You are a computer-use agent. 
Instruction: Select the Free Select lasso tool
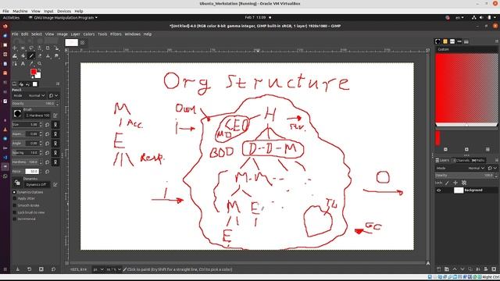click(31, 48)
